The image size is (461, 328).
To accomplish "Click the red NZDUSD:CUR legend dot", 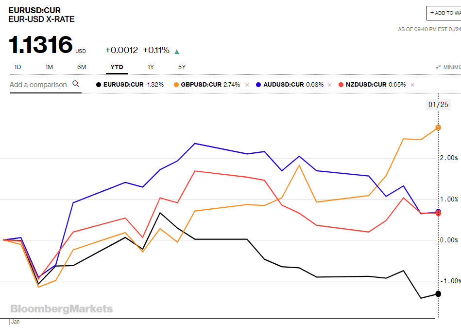I will click(x=341, y=85).
